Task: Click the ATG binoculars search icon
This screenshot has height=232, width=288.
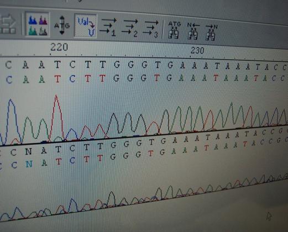Action: click(174, 30)
